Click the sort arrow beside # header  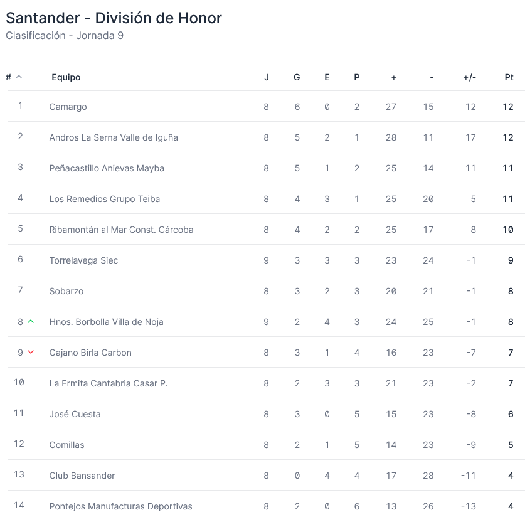[x=19, y=77]
